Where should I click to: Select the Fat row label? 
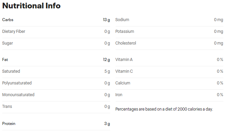point(5,60)
